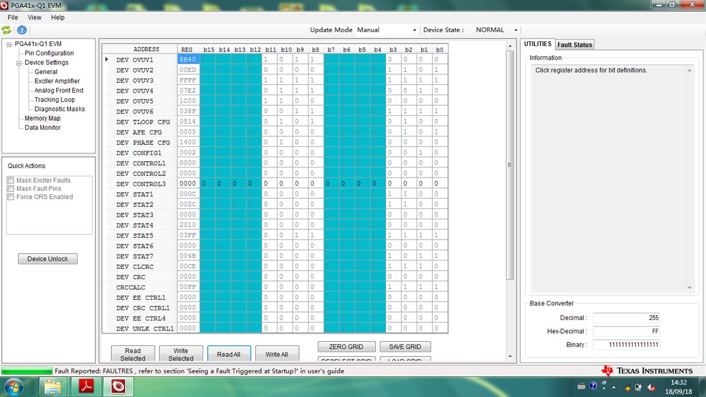The image size is (706, 397).
Task: Select General under Device Settings
Action: click(x=46, y=72)
